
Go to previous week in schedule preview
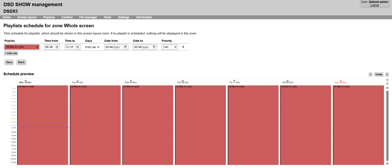coord(370,74)
